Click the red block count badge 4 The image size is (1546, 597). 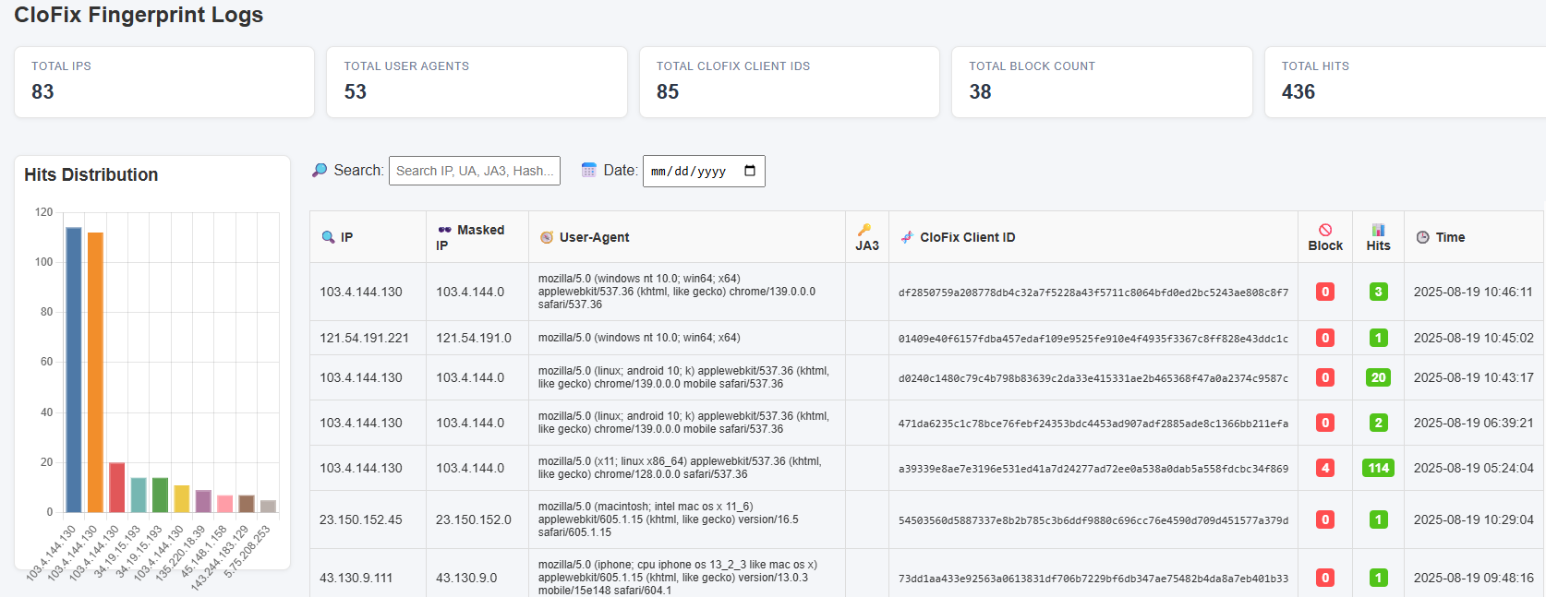tap(1325, 468)
